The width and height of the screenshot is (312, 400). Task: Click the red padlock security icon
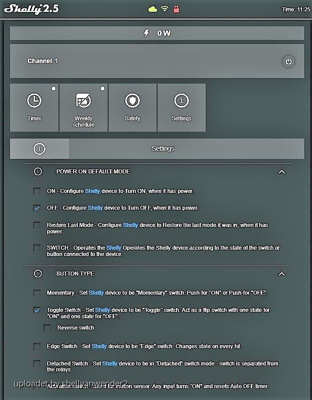(x=176, y=9)
